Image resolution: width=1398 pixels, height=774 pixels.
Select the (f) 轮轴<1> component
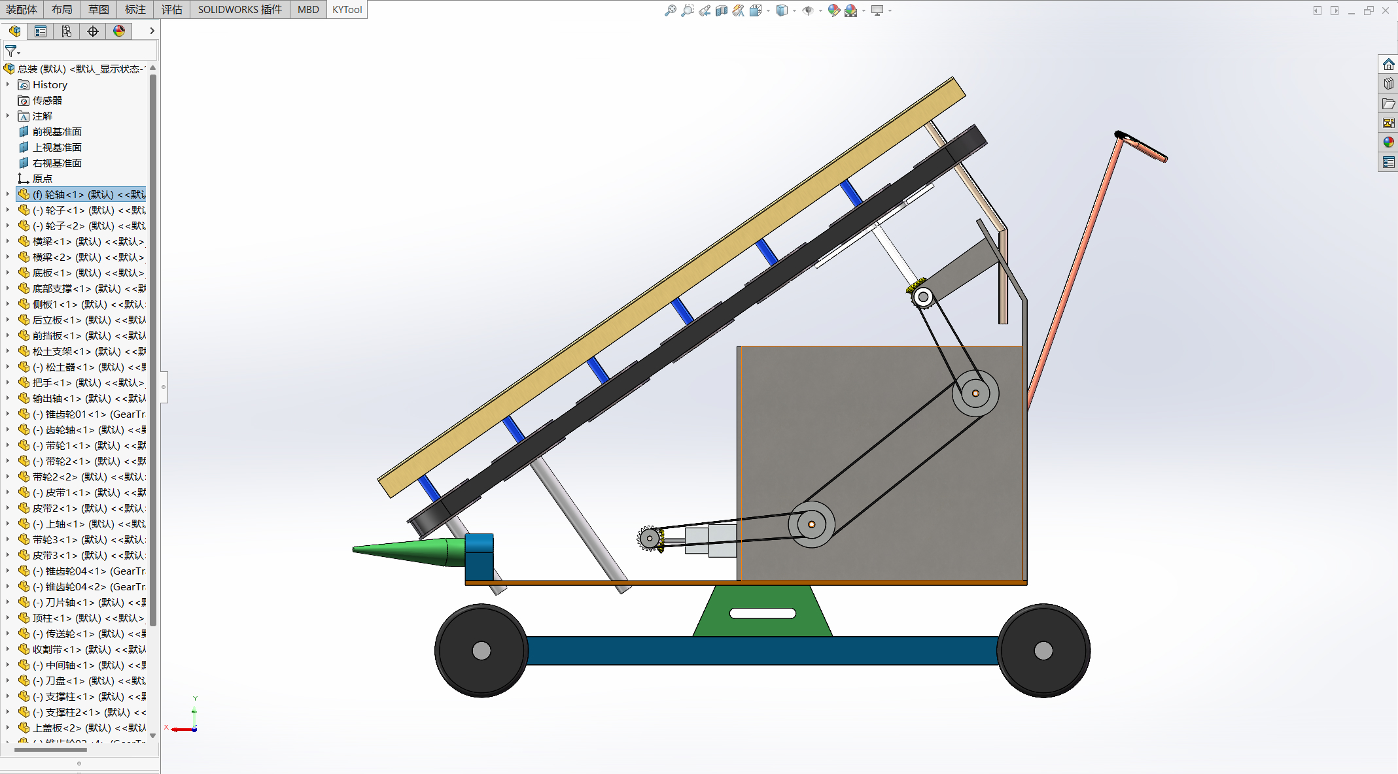82,194
